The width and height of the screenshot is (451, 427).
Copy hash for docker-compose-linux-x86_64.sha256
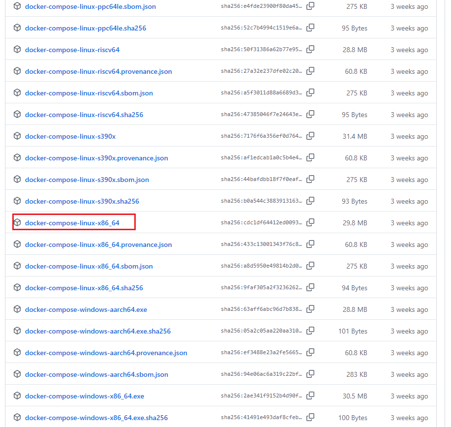(x=310, y=287)
